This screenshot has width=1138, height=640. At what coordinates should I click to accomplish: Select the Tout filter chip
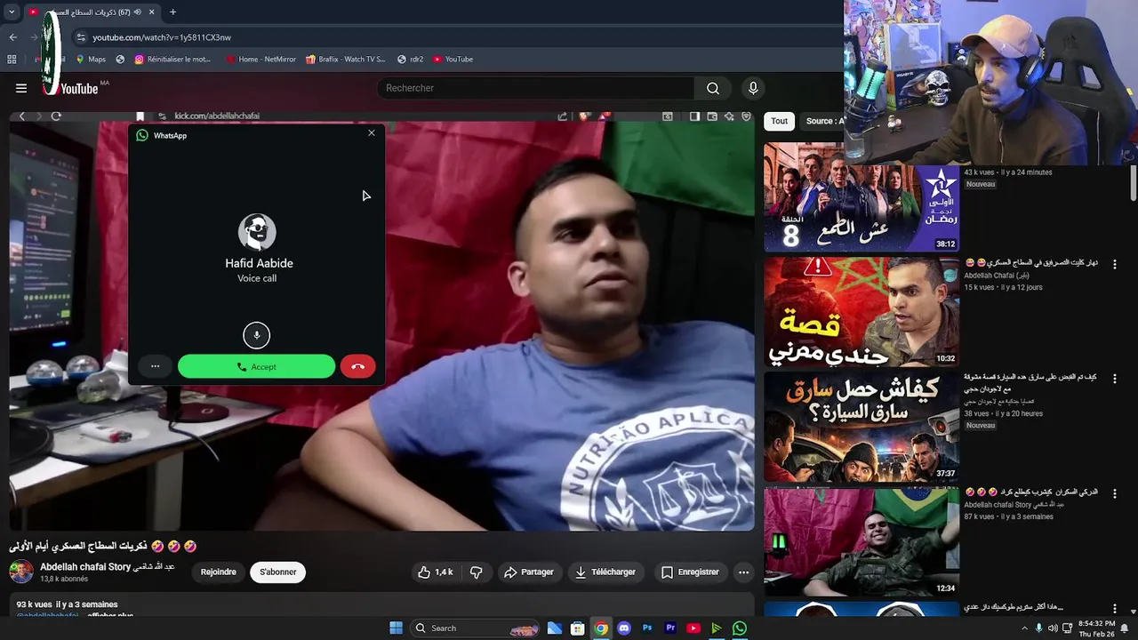779,121
